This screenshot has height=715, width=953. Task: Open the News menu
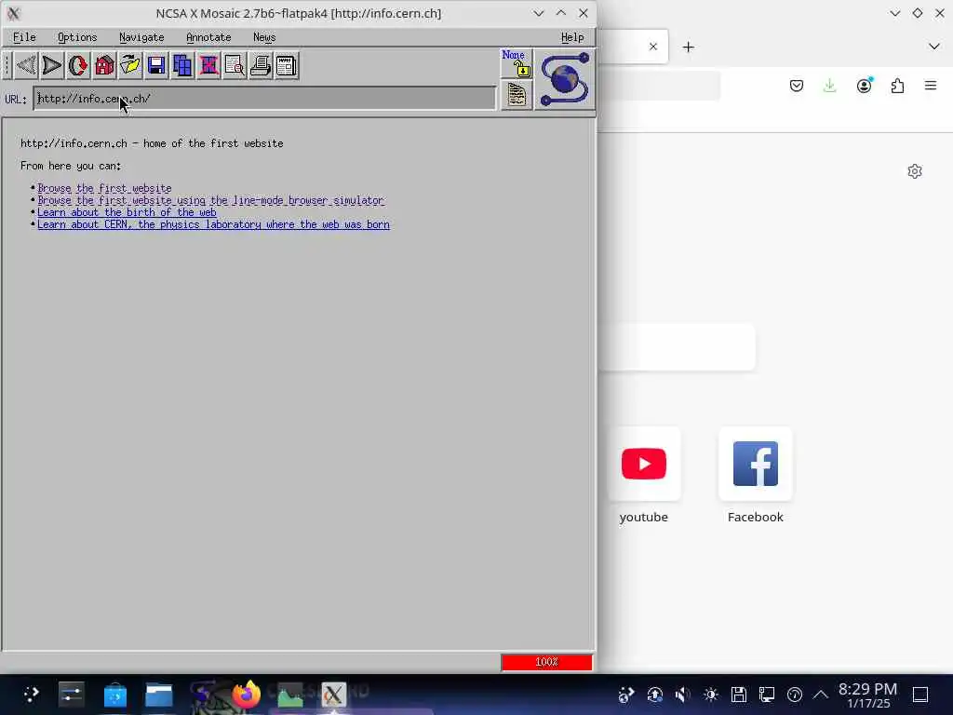click(264, 37)
